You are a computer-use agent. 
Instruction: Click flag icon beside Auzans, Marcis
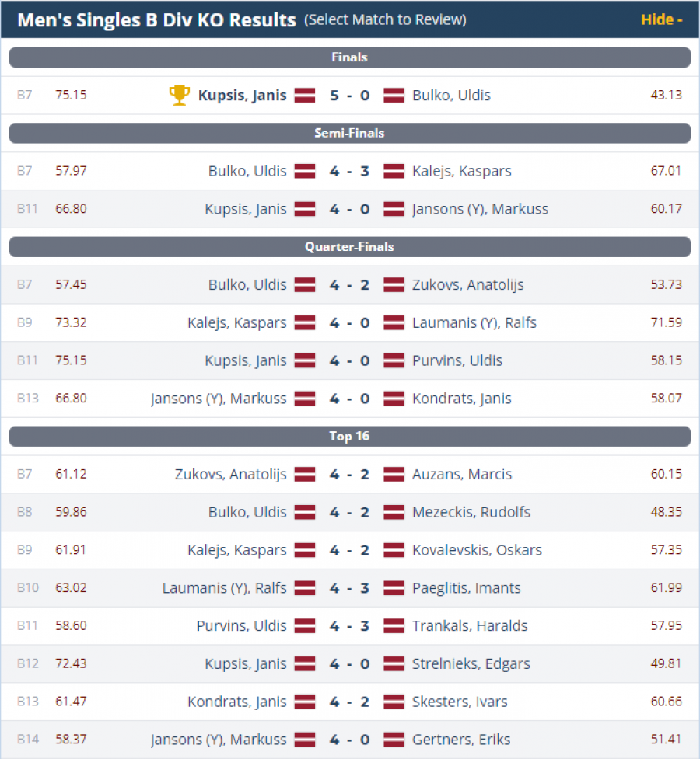(x=394, y=475)
